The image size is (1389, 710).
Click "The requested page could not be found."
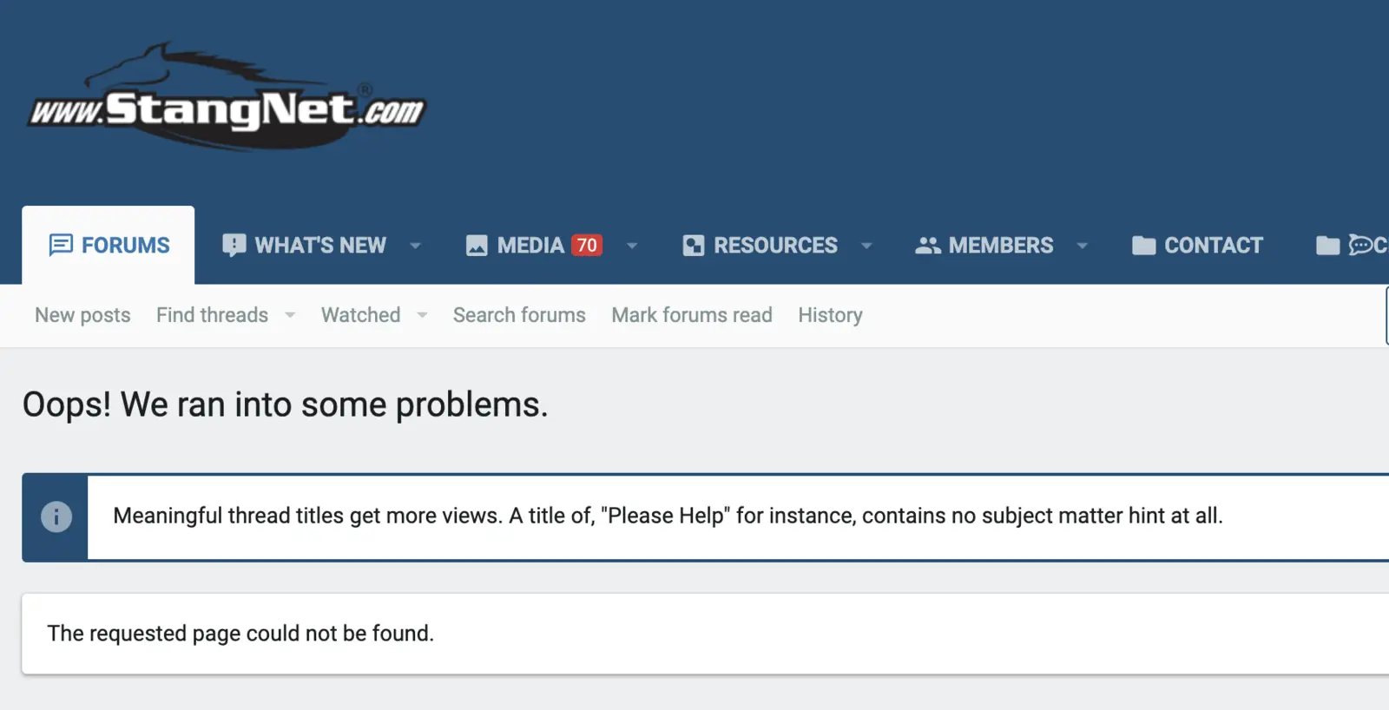tap(240, 634)
